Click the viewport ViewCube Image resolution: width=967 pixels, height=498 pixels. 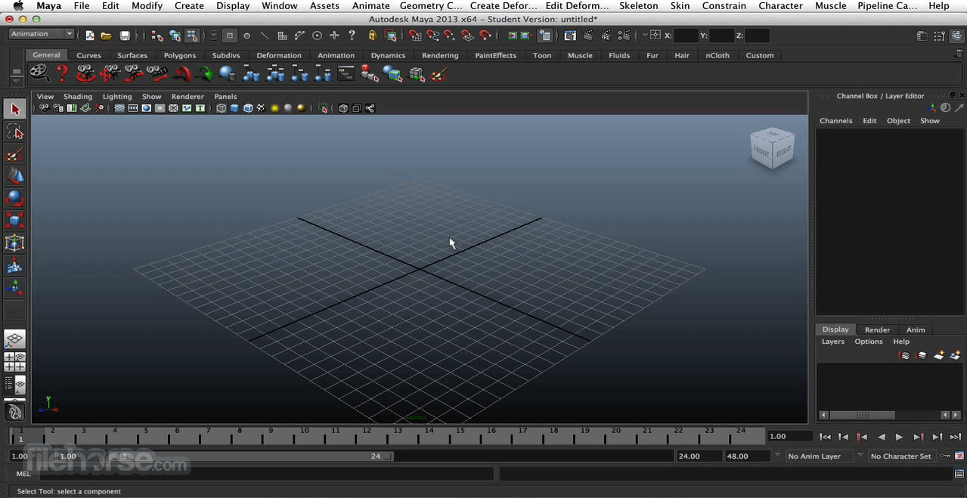tap(772, 148)
